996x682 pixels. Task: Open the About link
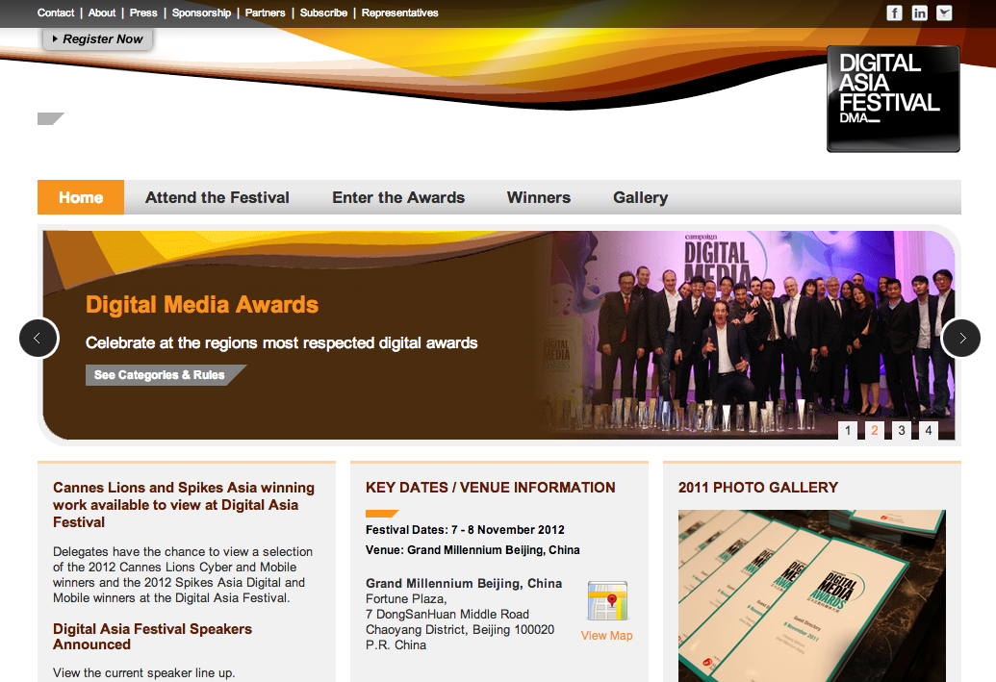tap(102, 13)
